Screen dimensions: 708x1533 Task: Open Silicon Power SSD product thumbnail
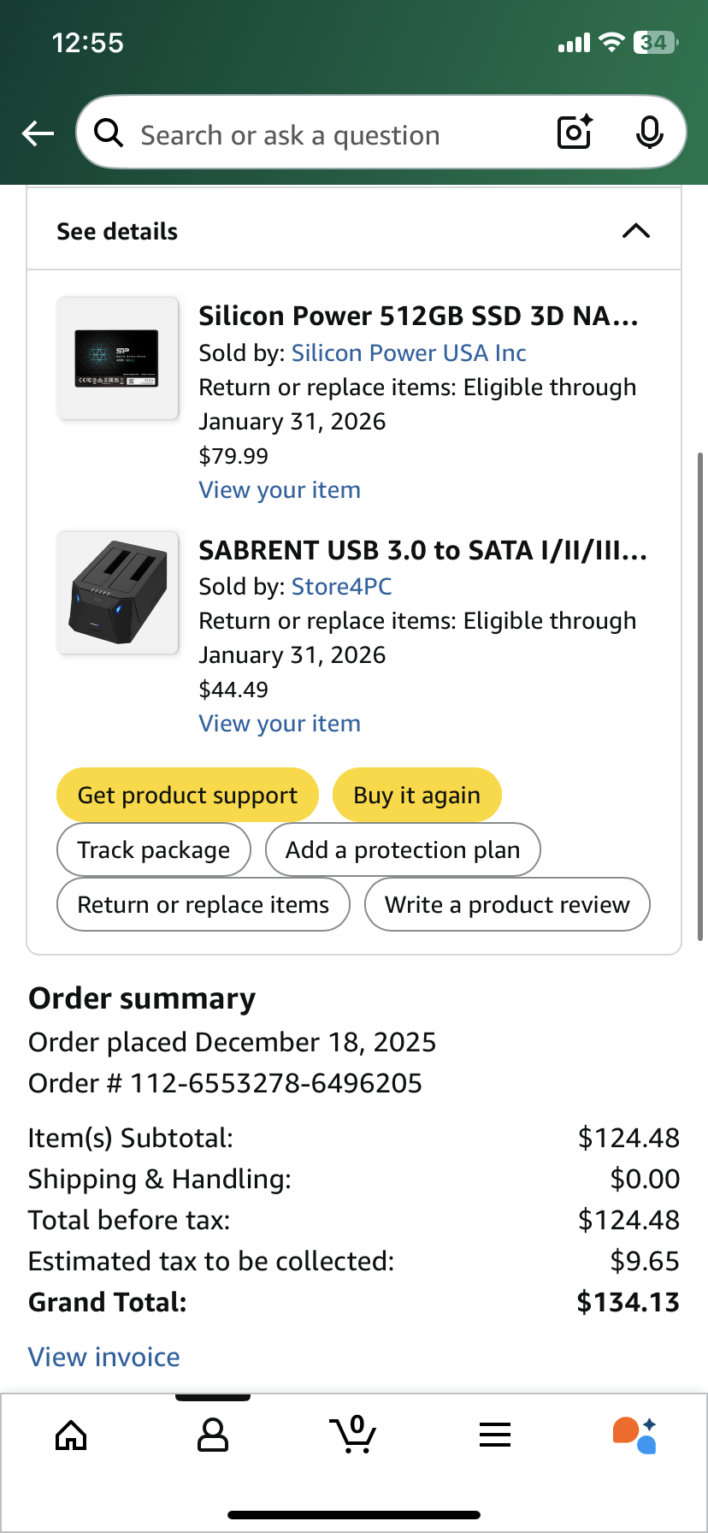(x=118, y=358)
